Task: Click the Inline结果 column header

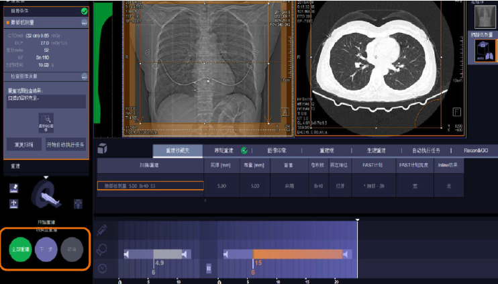Action: coord(449,165)
